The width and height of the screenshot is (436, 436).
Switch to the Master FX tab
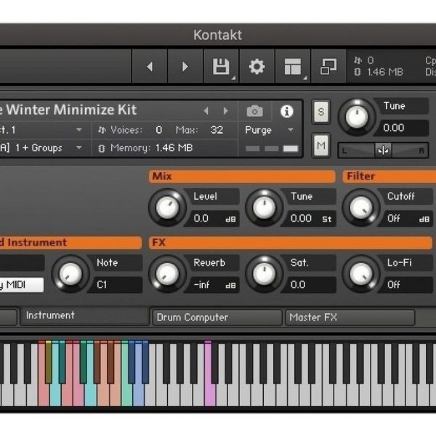coord(350,318)
